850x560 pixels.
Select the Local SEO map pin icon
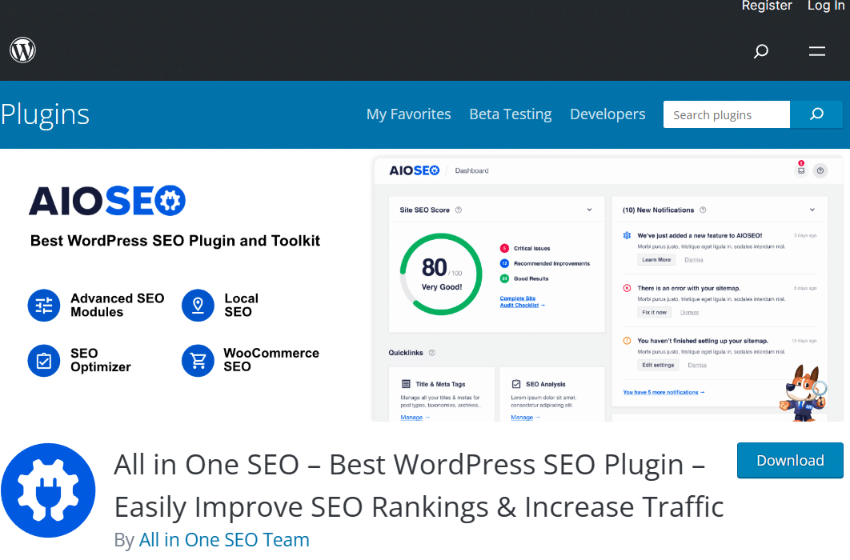tap(198, 305)
